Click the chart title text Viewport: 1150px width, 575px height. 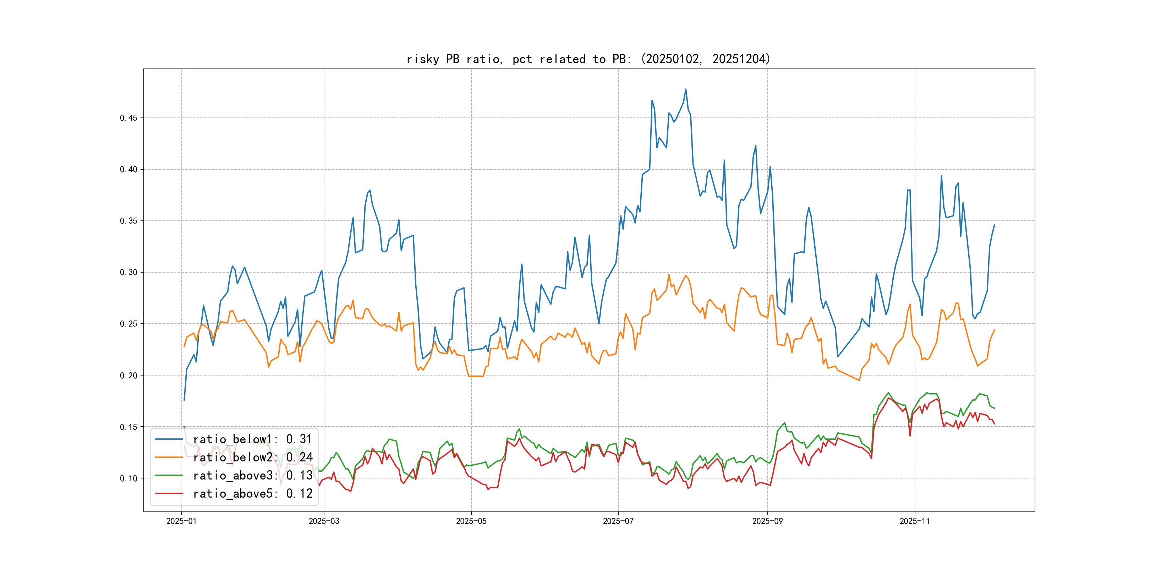point(588,59)
